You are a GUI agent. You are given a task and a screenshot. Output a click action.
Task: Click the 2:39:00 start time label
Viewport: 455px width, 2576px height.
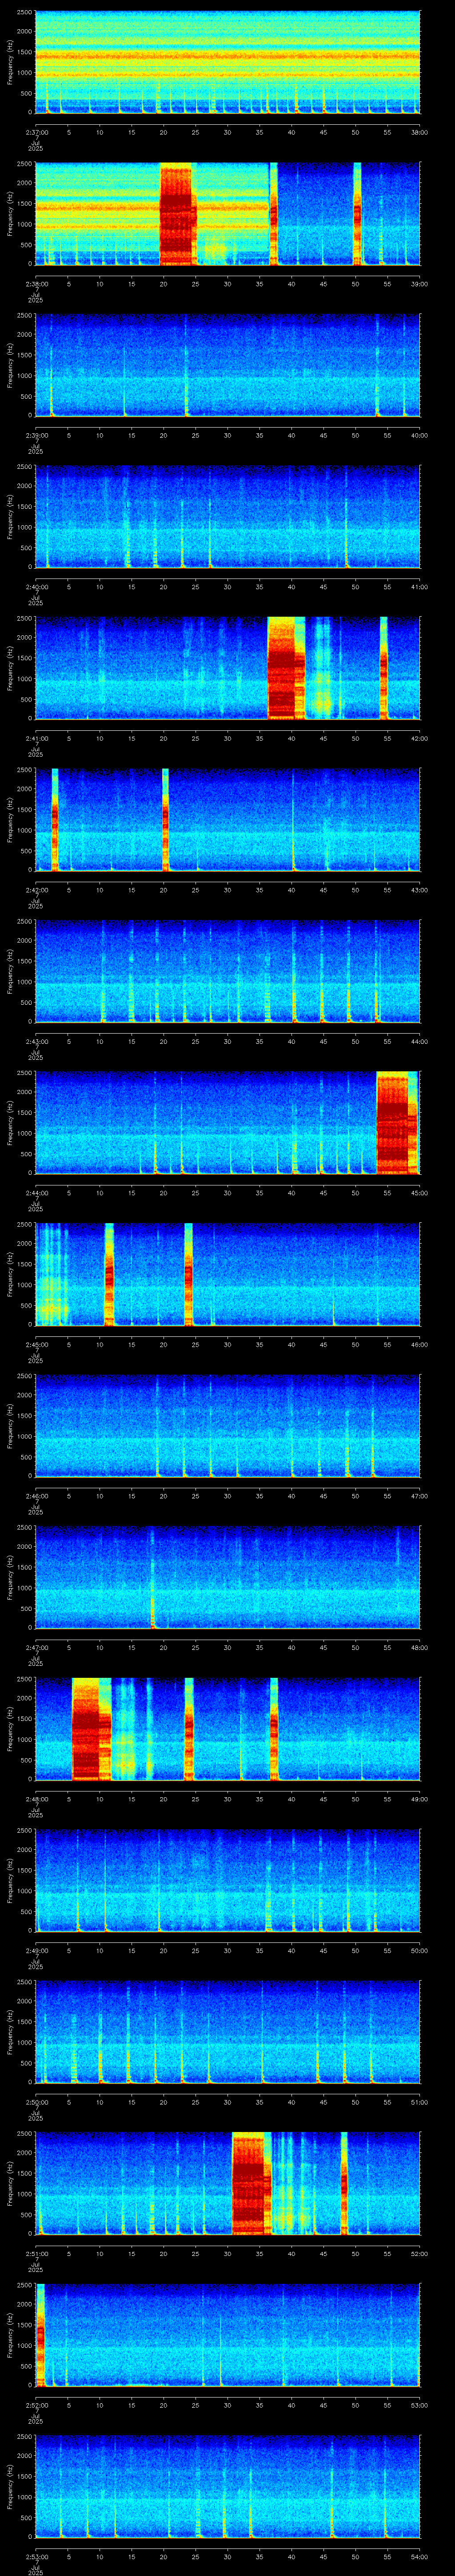point(35,435)
